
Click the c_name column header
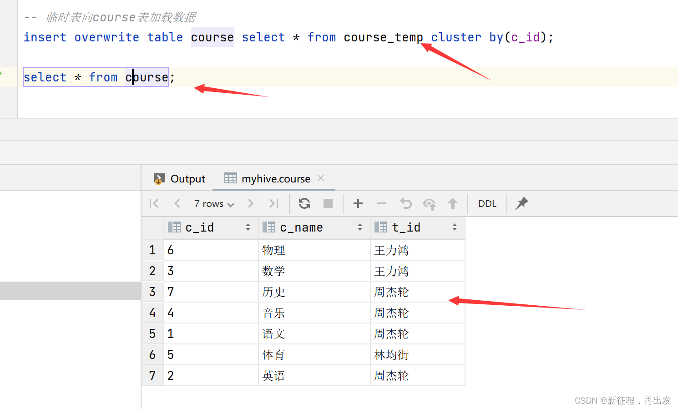pyautogui.click(x=314, y=227)
